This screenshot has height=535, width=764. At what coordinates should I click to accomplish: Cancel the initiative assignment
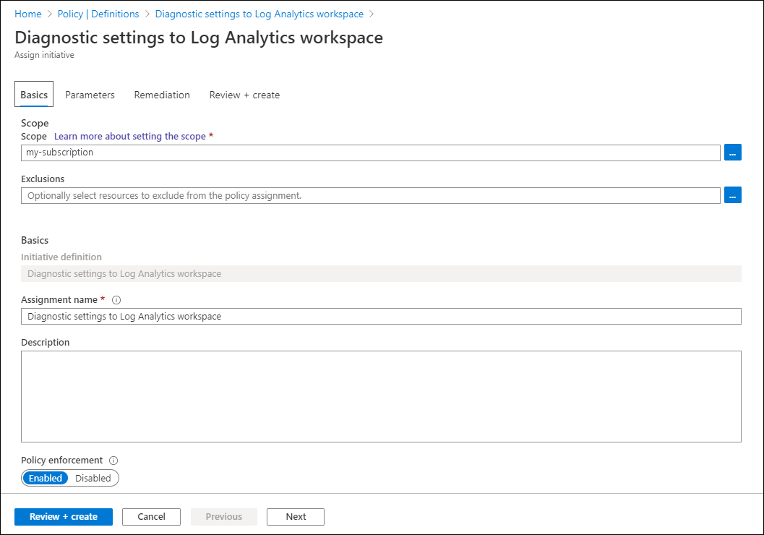(x=151, y=516)
